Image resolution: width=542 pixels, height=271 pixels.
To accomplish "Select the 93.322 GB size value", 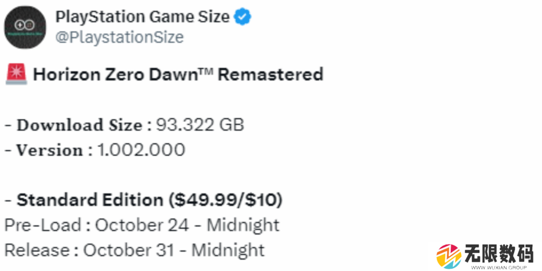I will point(200,124).
